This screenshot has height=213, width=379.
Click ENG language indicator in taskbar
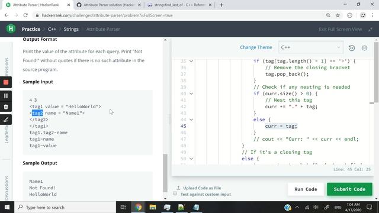tap(338, 207)
